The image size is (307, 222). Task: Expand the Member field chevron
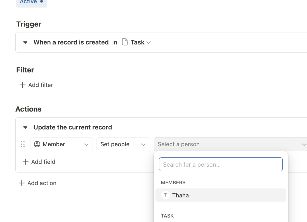pos(86,145)
